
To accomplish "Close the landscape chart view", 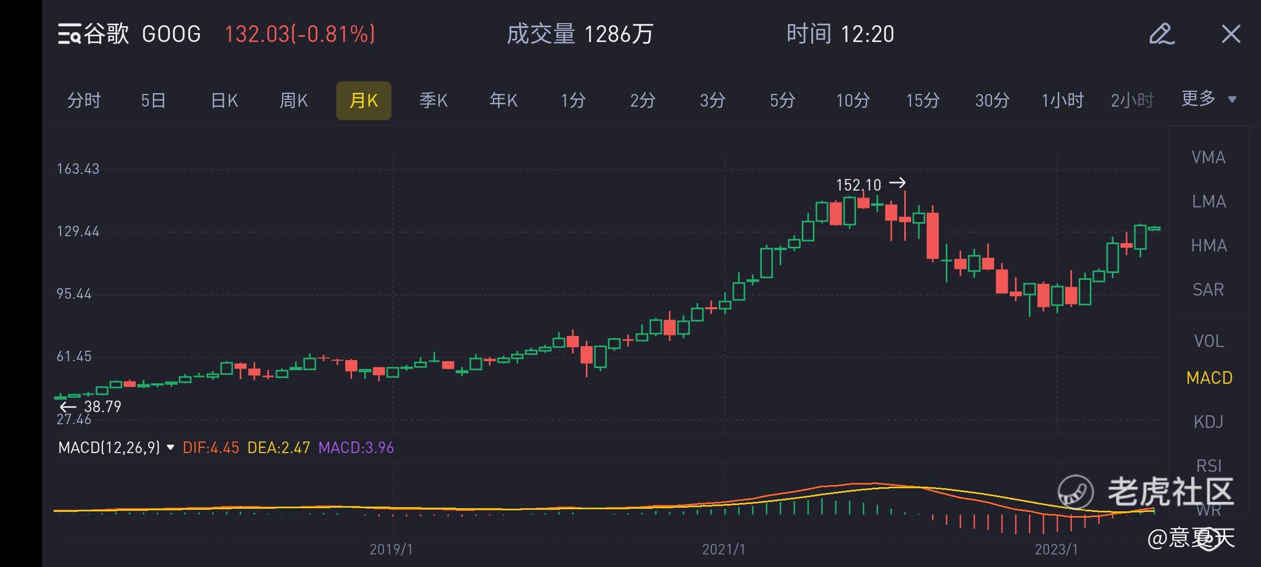I will point(1231,35).
